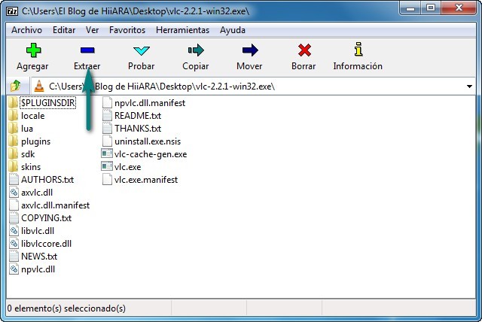Select the locale folder icon
This screenshot has width=482, height=322.
13,116
